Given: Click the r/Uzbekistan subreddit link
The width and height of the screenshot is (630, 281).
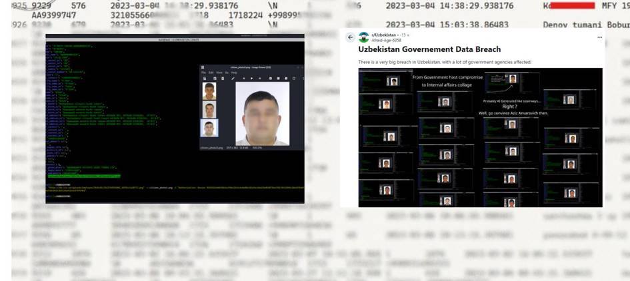Looking at the screenshot, I should click(x=383, y=35).
